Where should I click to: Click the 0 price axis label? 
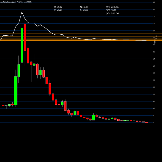point(154,123)
